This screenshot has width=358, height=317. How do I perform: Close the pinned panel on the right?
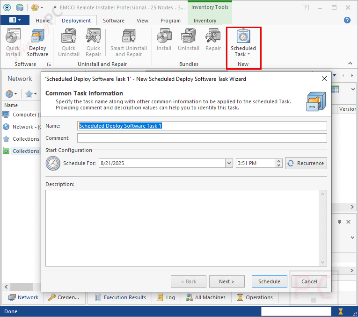pyautogui.click(x=349, y=222)
